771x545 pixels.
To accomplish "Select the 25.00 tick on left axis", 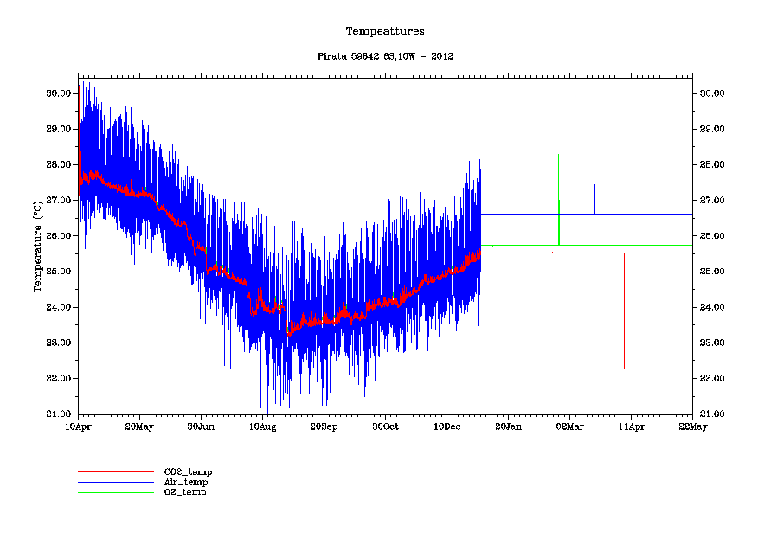I will (58, 272).
